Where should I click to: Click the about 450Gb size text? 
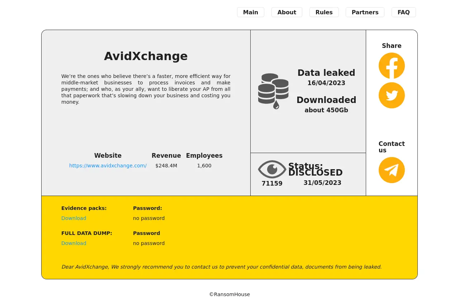[x=326, y=110]
